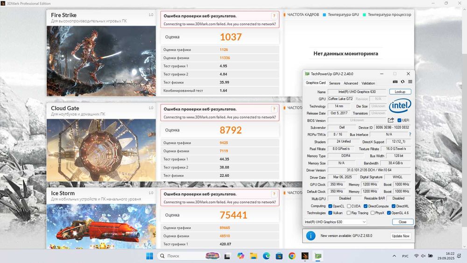467x263 pixels.
Task: Open the notifications bell in the tray
Action: point(459,256)
